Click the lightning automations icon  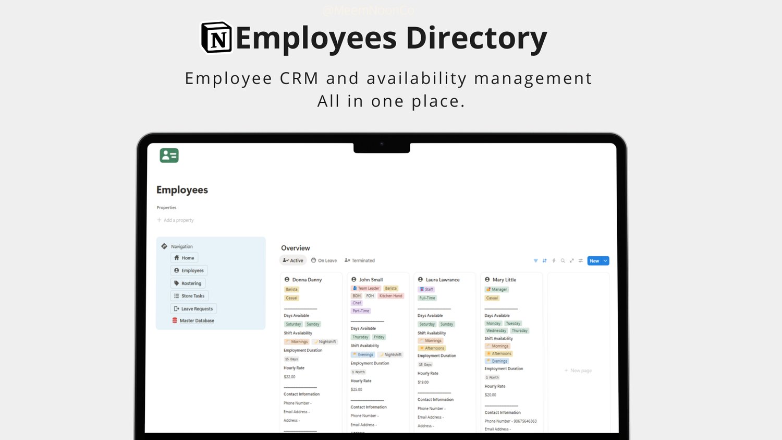[x=554, y=260]
